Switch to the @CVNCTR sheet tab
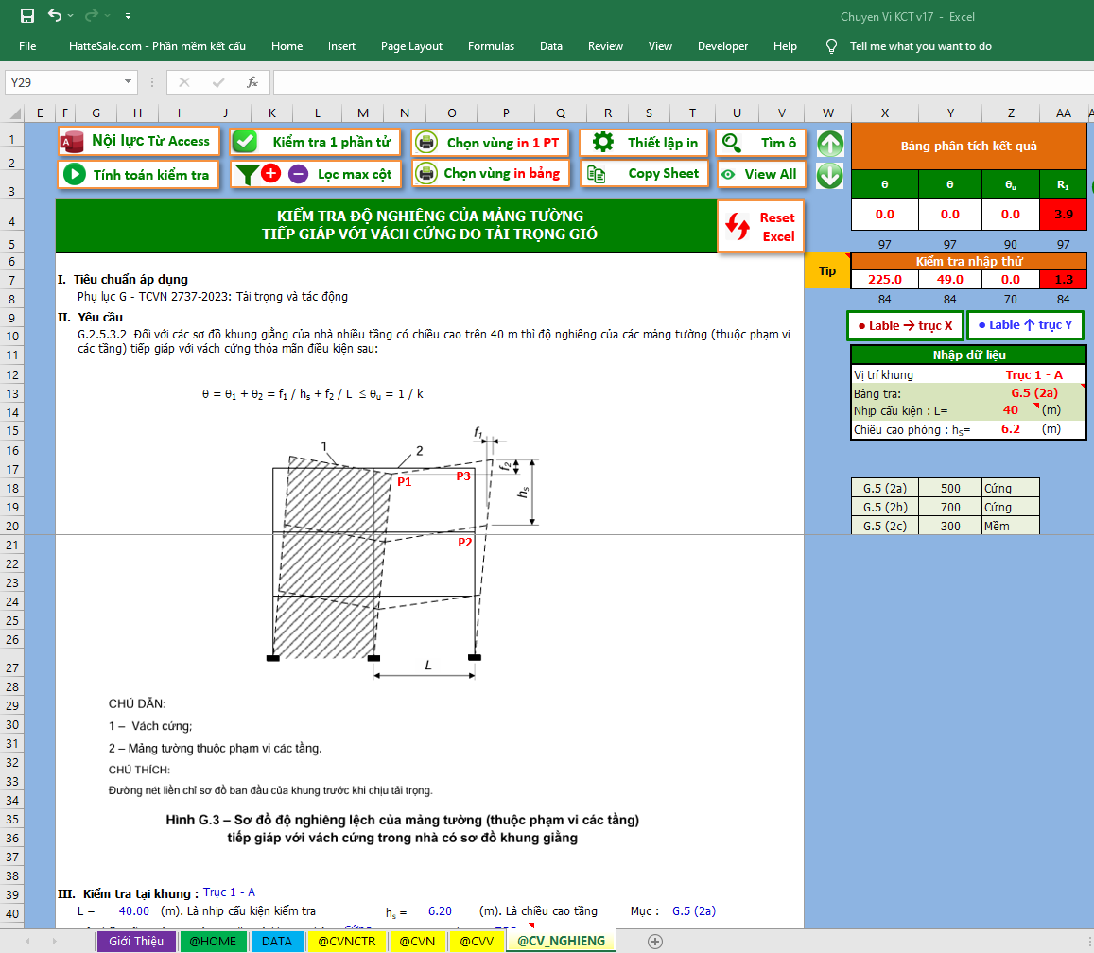 click(346, 941)
